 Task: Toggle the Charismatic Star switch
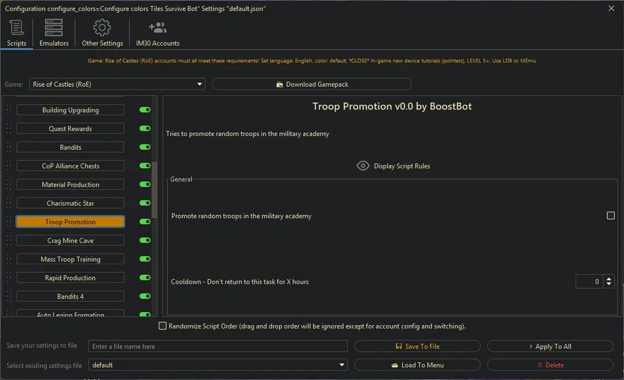[x=145, y=203]
